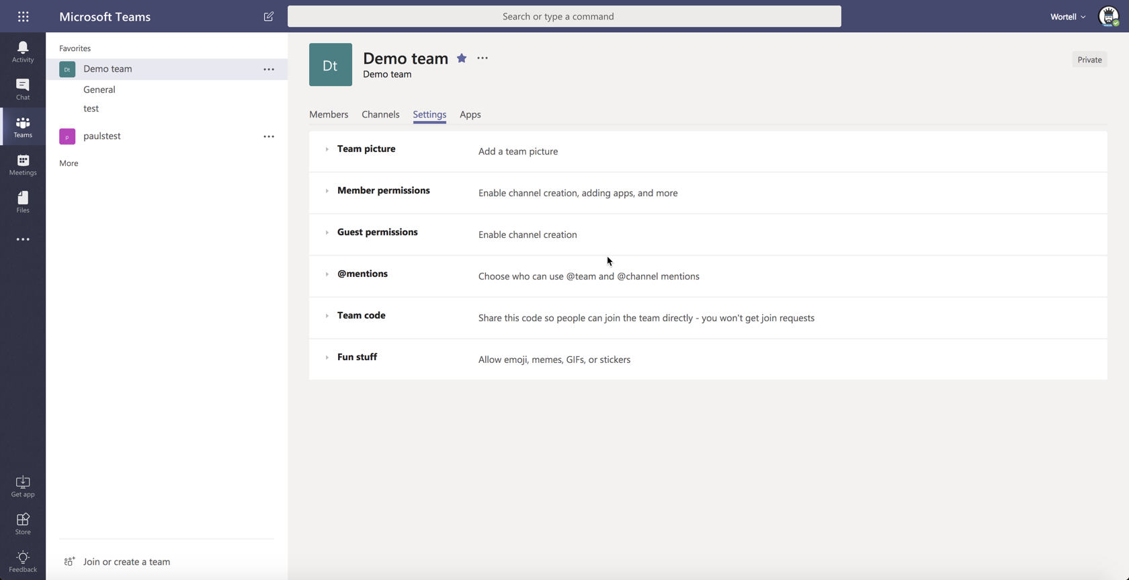Screen dimensions: 1129x580
Task: Expand the Guest permissions section
Action: (327, 233)
